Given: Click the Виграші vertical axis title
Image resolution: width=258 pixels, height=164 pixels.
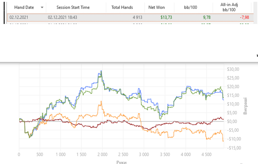Looking at the screenshot, I should point(245,106).
